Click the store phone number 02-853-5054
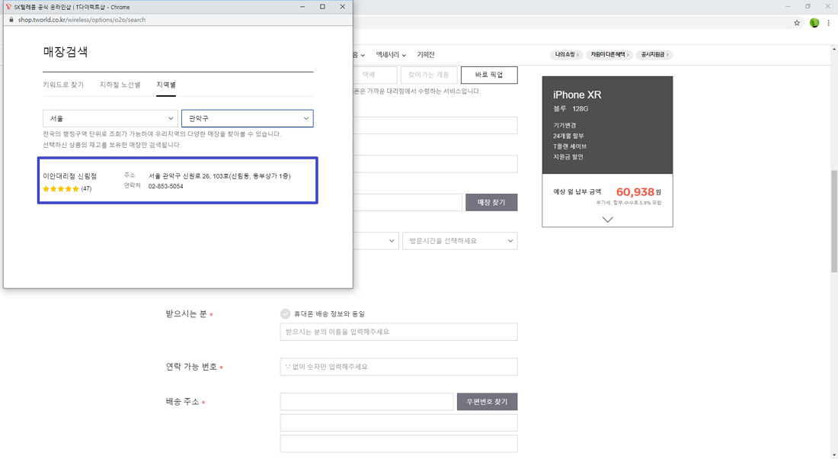 pos(165,186)
